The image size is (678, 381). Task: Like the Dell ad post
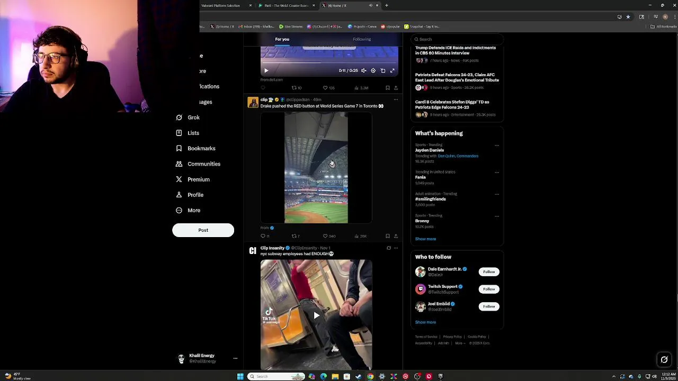coord(329,88)
